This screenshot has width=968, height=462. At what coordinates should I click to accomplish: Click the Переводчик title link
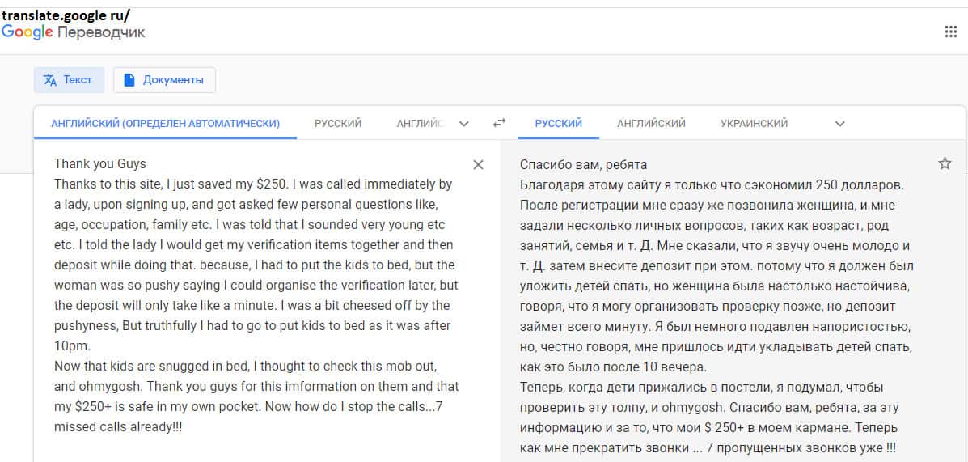click(x=102, y=32)
